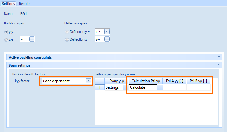227x132 pixels.
Task: Open the Settings tab
Action: [x=9, y=4]
